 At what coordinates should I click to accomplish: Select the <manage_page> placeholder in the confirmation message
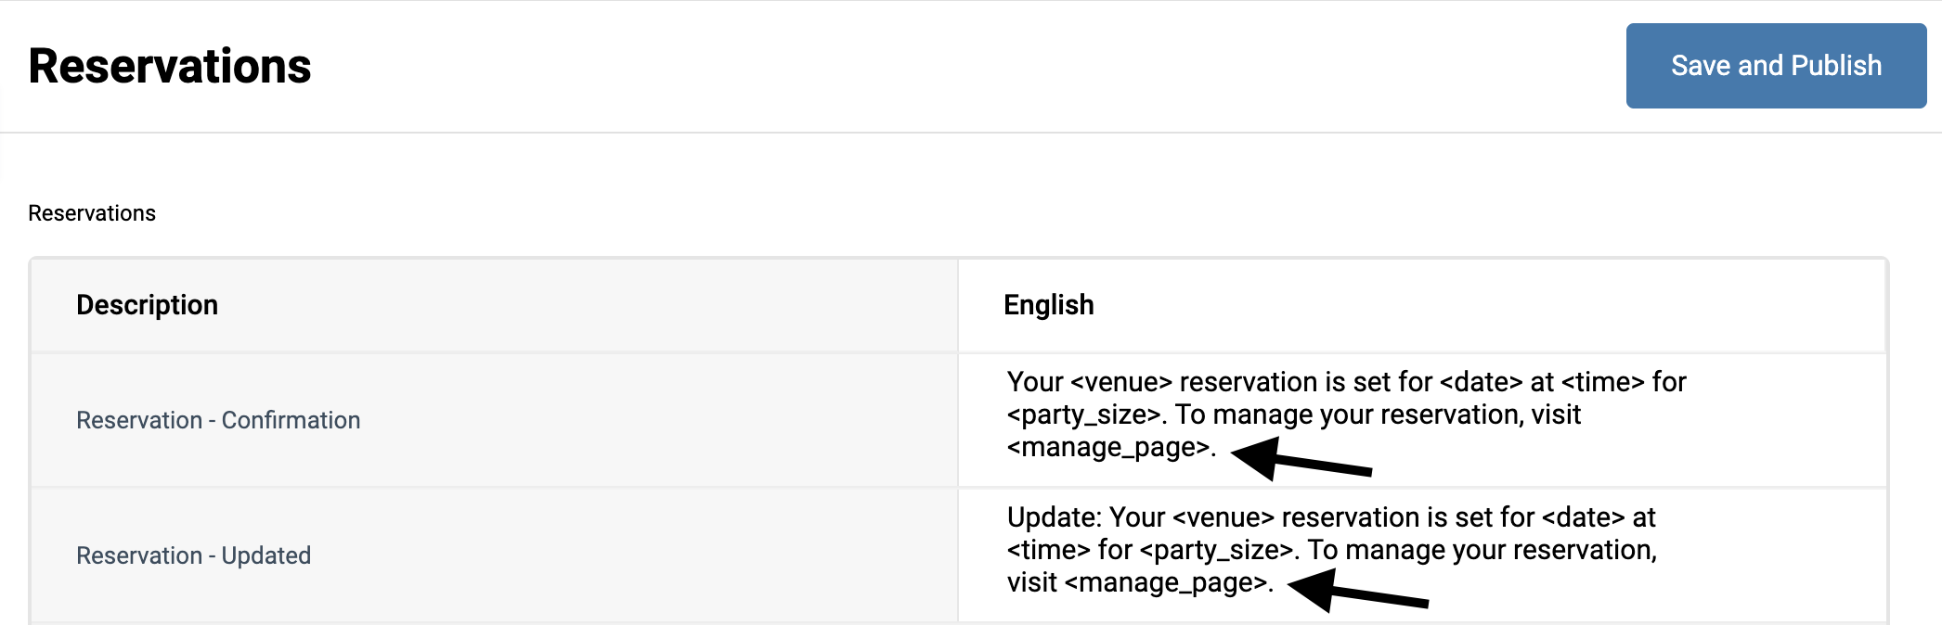coord(1106,447)
